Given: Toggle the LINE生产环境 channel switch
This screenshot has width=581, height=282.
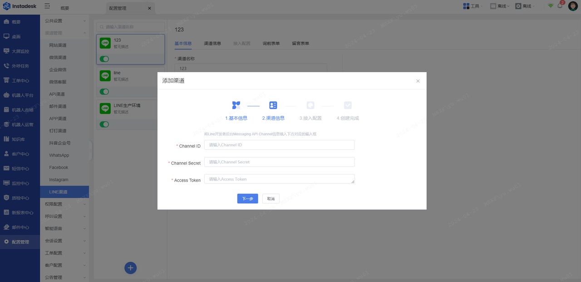Looking at the screenshot, I should [104, 124].
